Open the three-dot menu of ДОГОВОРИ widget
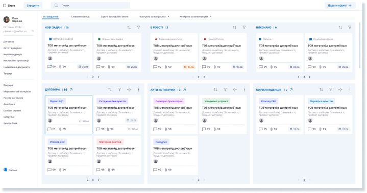Image resolution: width=367 pixels, height=193 pixels. 138,89
